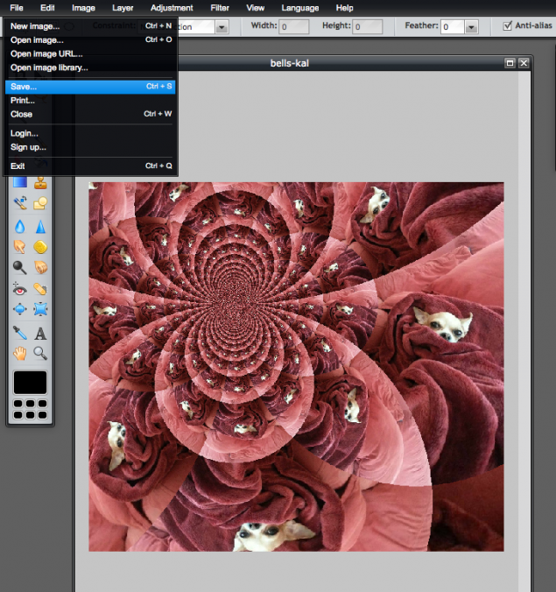Open the main black color swatch

(x=30, y=383)
